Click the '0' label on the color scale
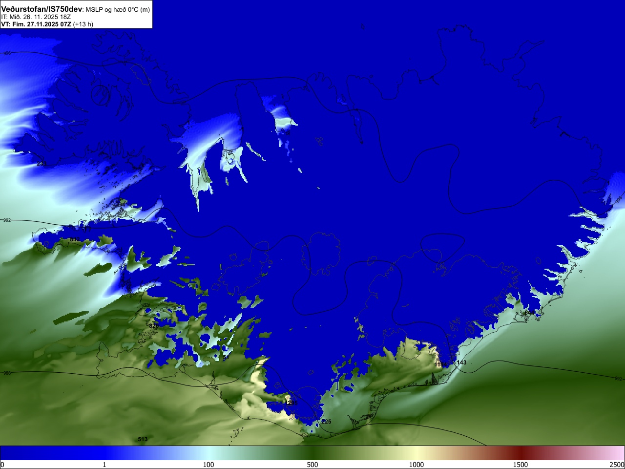 tap(2, 465)
